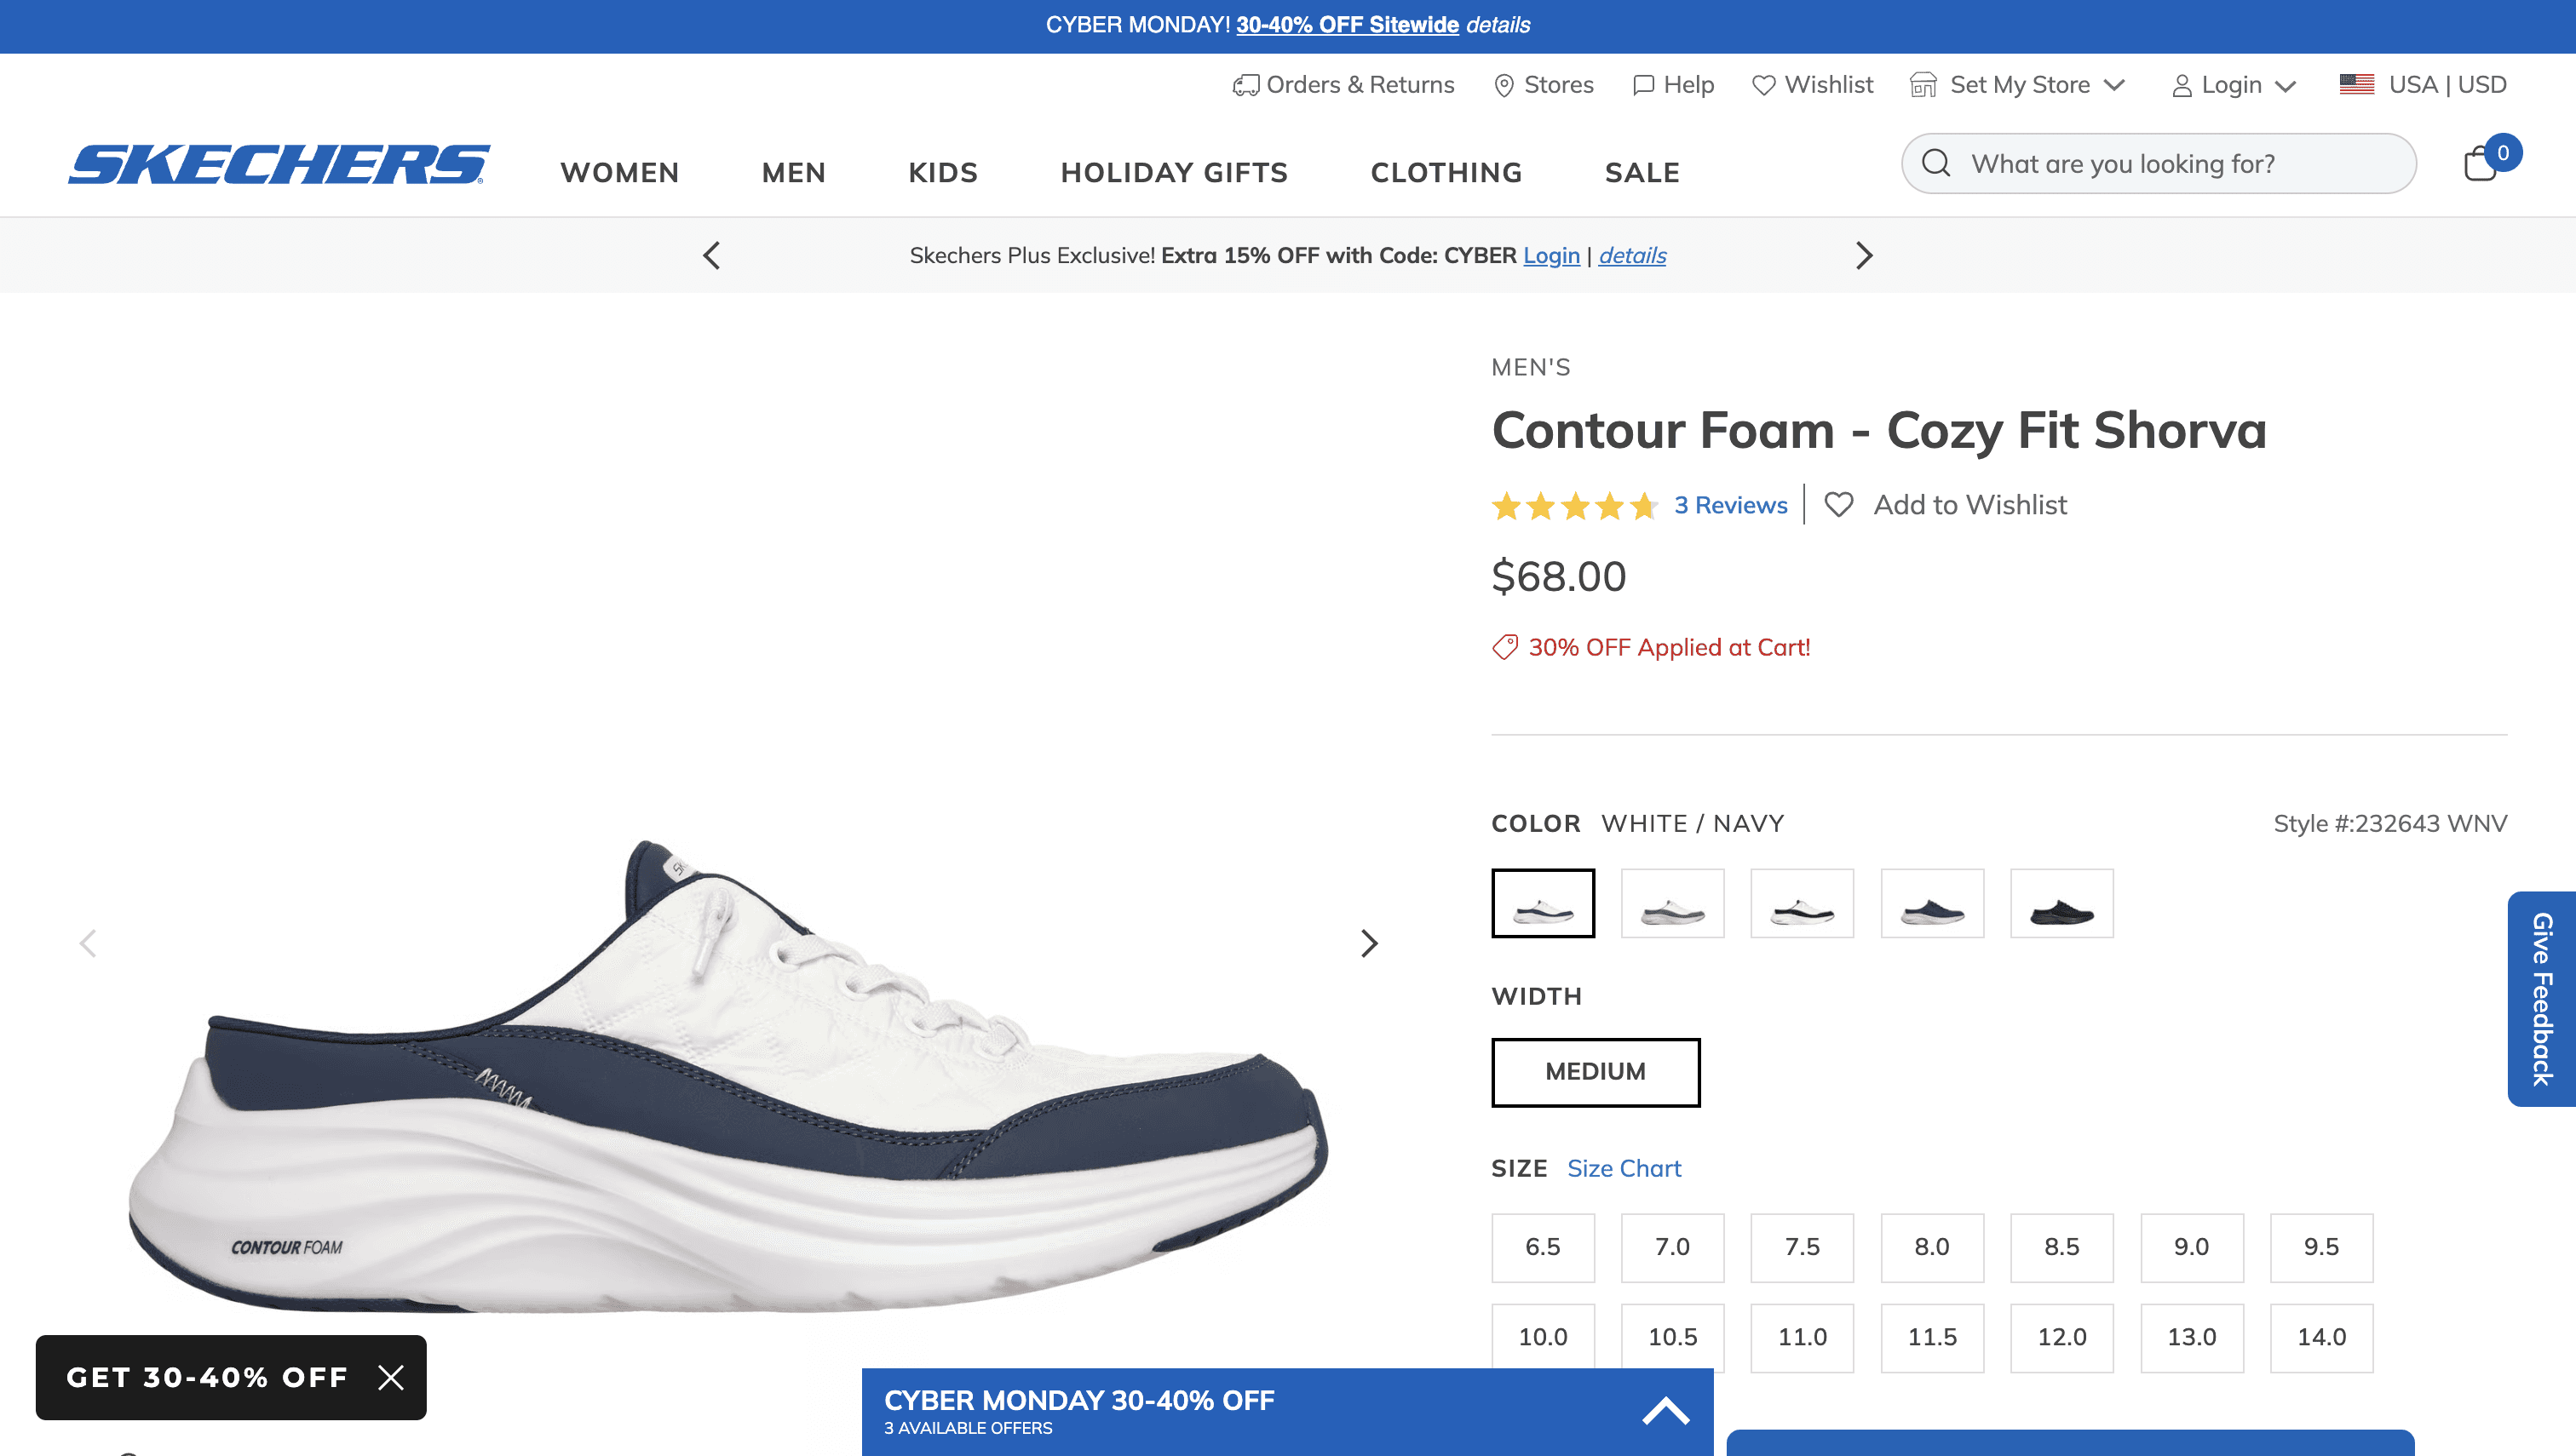Select size 9.0

click(x=2191, y=1247)
